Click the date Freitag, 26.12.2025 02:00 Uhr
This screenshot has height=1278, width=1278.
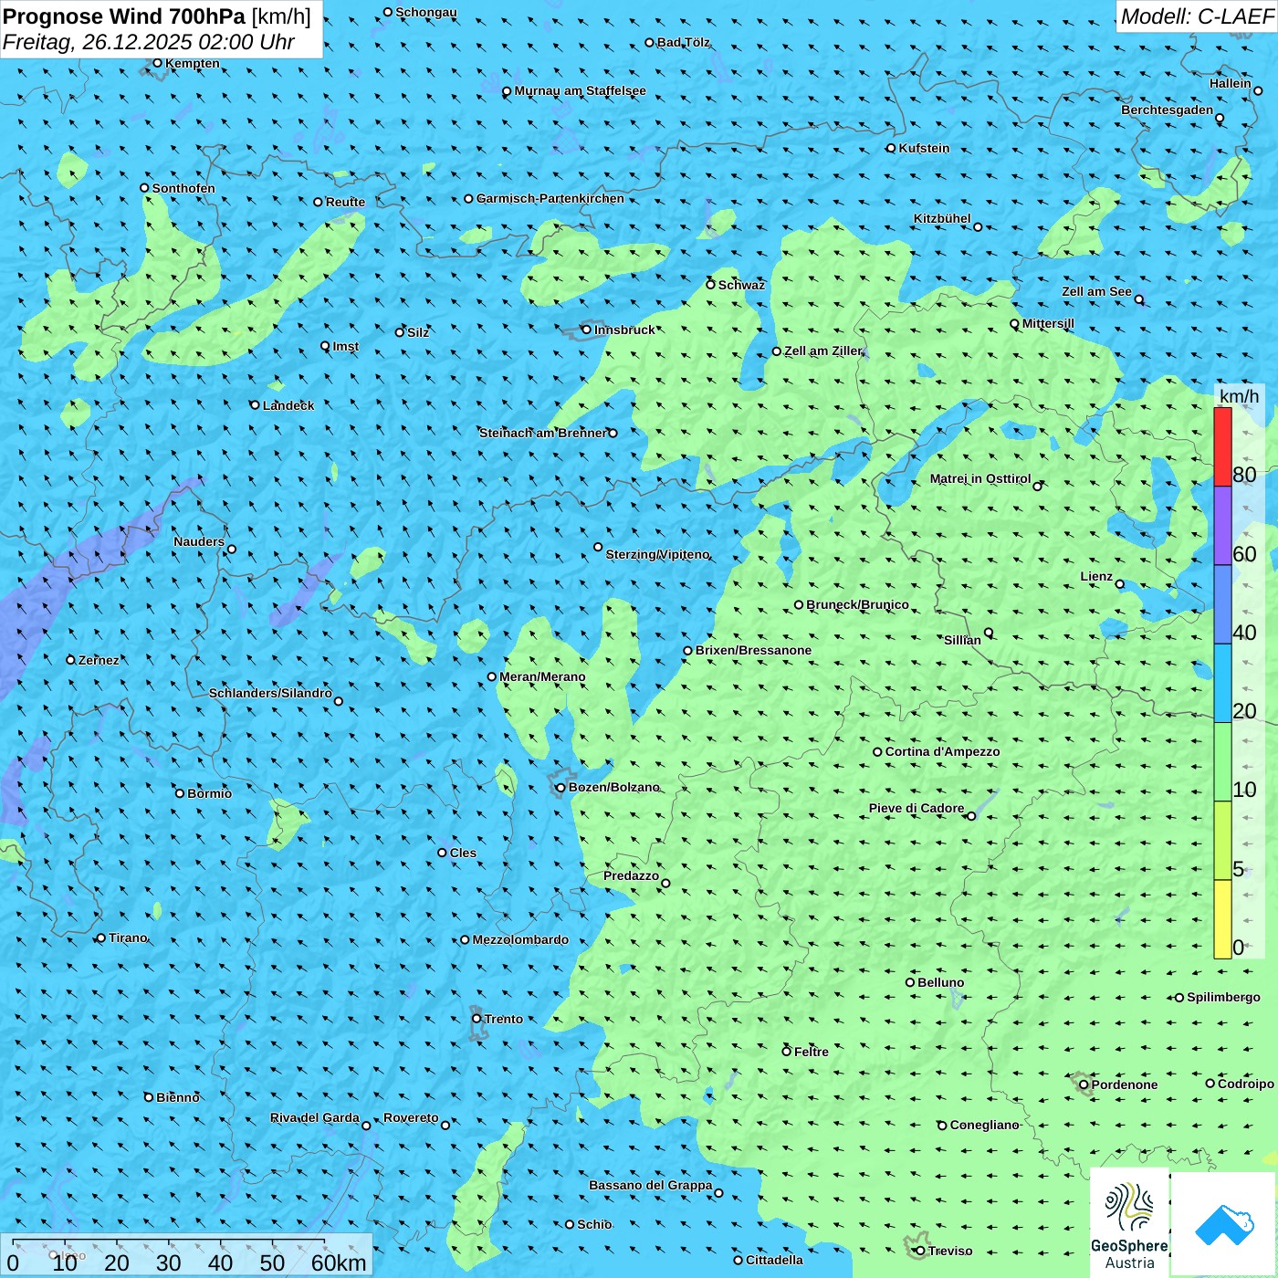pos(149,42)
